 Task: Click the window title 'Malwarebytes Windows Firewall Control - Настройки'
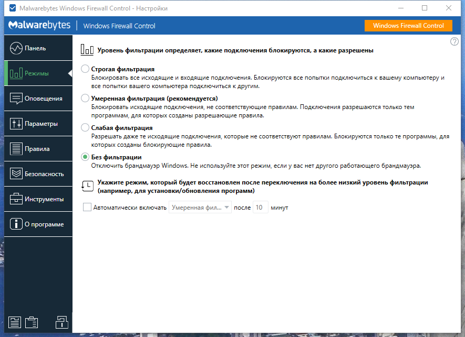(94, 8)
